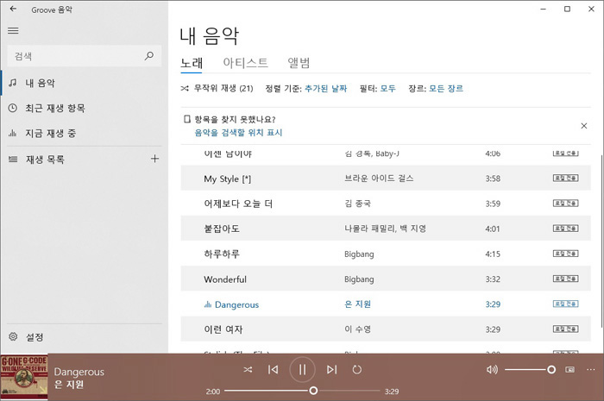Skip to previous track

(x=274, y=370)
